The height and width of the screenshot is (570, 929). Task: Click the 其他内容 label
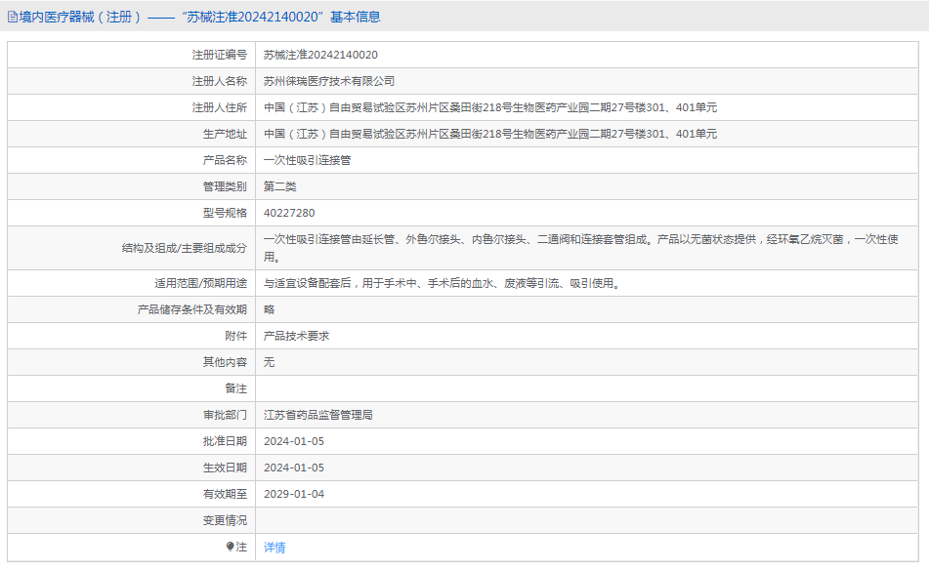coord(225,362)
